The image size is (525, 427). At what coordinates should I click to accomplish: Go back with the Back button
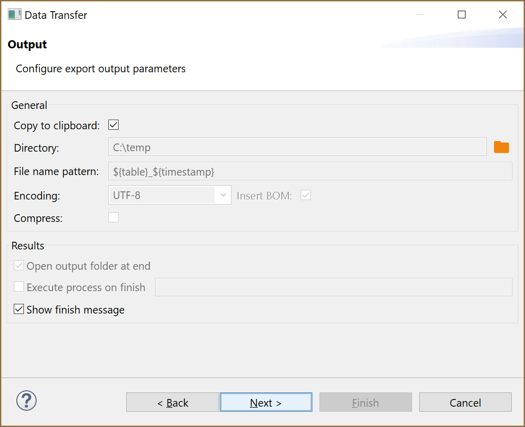172,402
